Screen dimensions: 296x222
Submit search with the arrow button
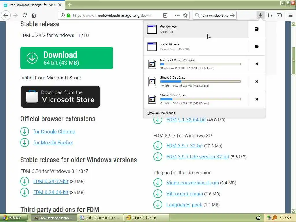pos(233,15)
